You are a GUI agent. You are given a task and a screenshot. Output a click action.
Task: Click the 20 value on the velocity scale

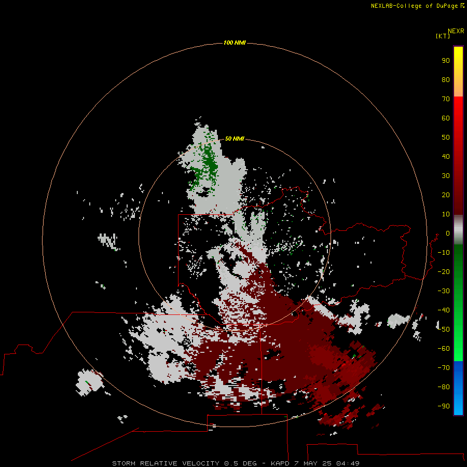(446, 195)
